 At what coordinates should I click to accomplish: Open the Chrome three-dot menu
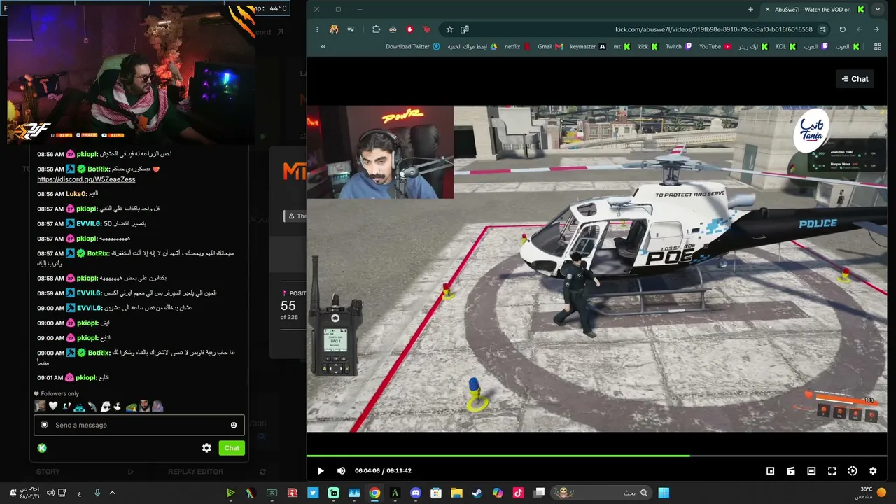click(x=317, y=29)
